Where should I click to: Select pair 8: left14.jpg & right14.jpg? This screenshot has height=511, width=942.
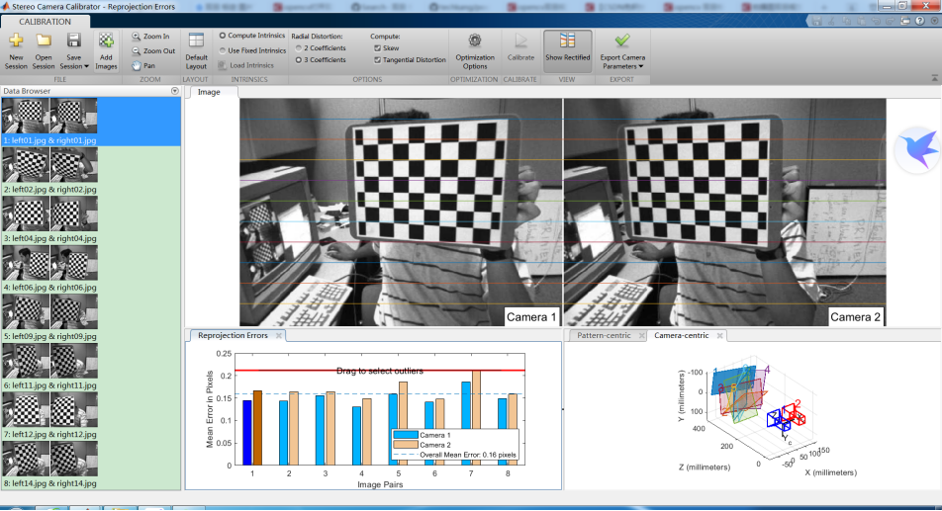[90, 466]
